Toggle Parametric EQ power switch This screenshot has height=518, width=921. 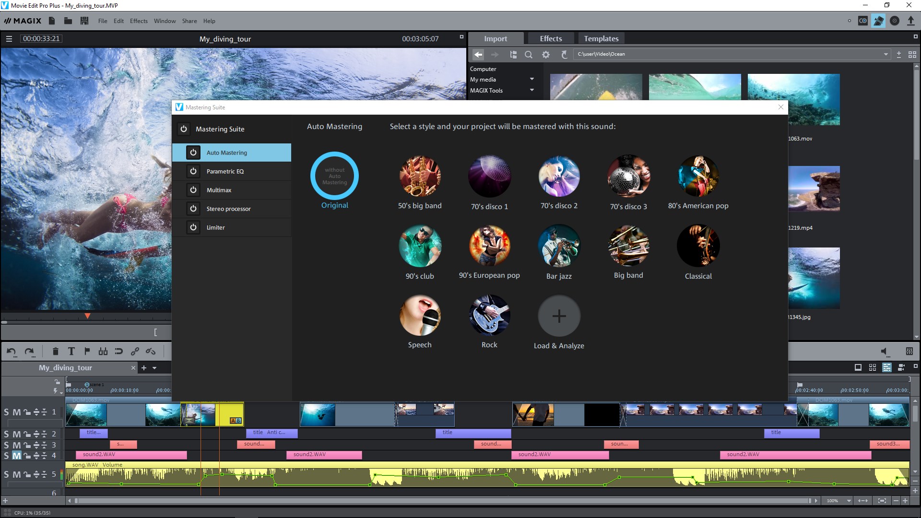pos(193,171)
